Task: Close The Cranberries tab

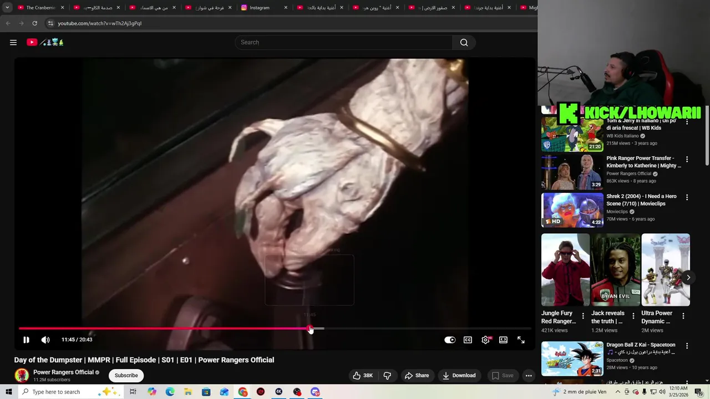Action: [62, 8]
